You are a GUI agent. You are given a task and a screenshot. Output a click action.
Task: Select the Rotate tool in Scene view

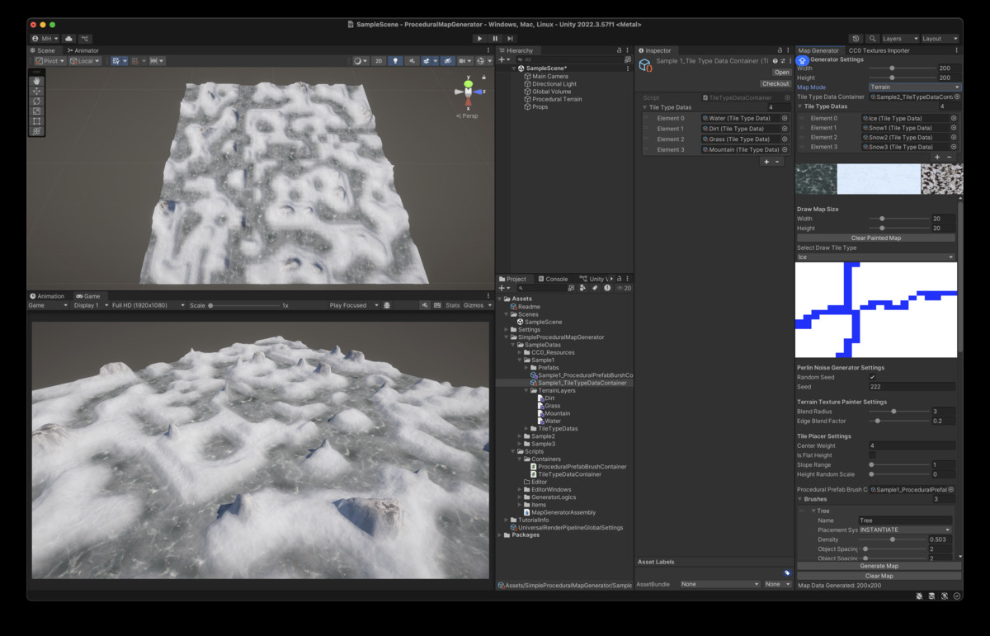36,101
